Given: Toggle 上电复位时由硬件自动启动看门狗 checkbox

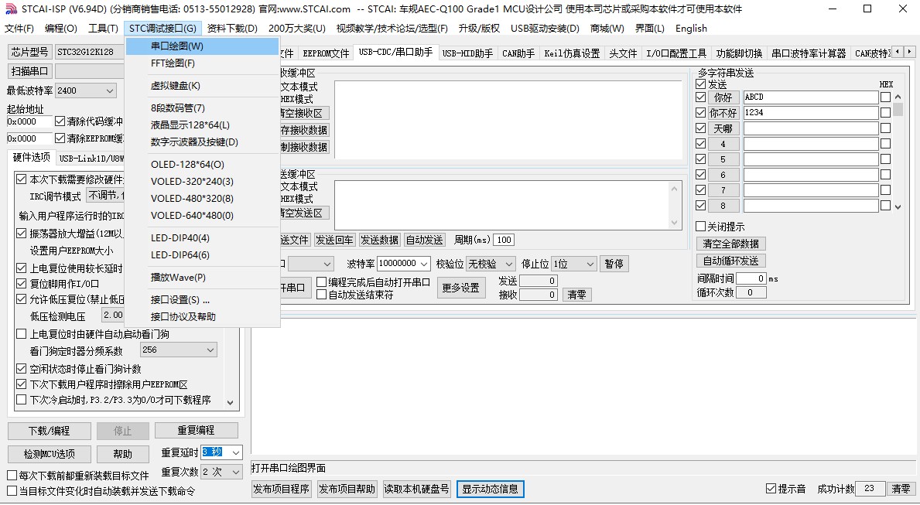Looking at the screenshot, I should [22, 334].
